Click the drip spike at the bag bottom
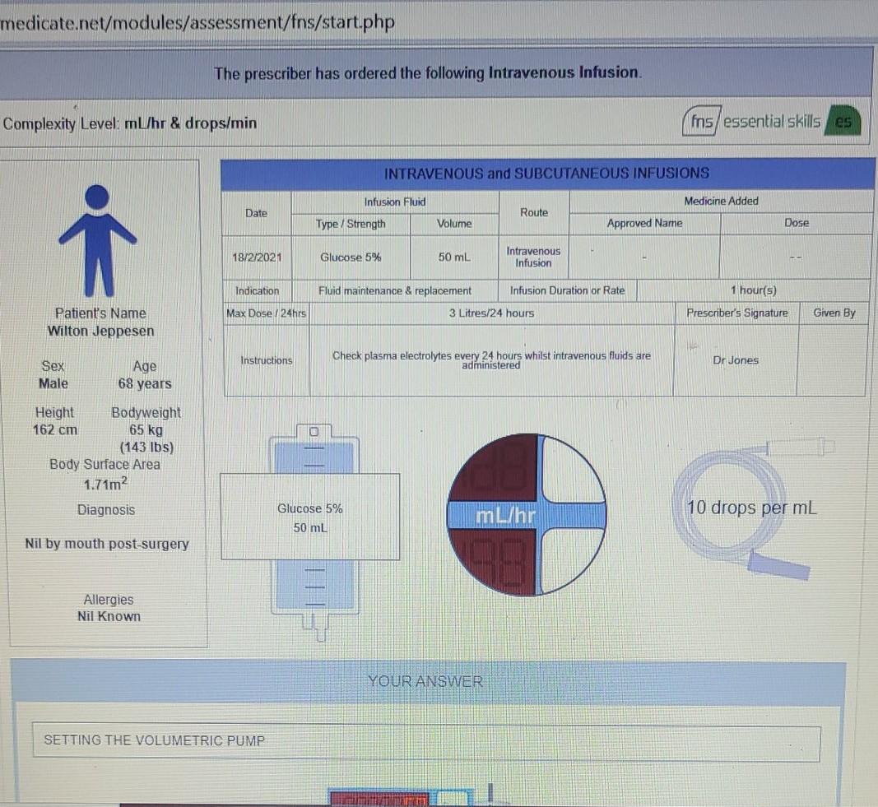This screenshot has width=878, height=807. click(x=321, y=633)
